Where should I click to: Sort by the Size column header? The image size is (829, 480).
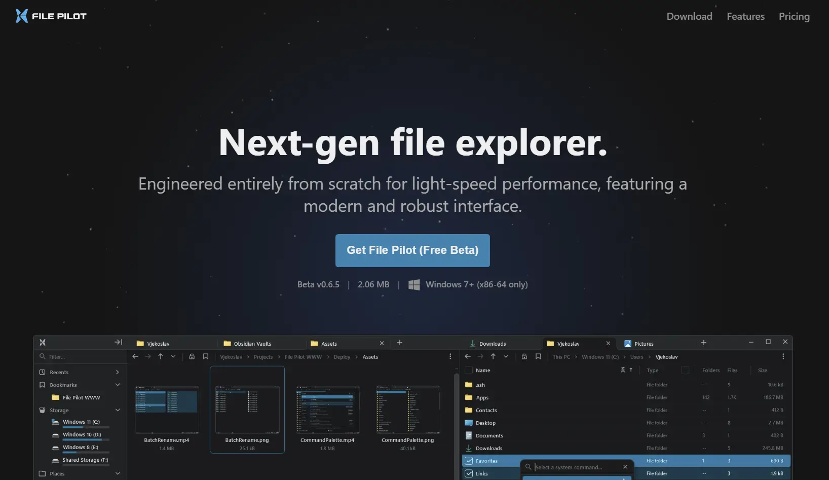click(762, 371)
